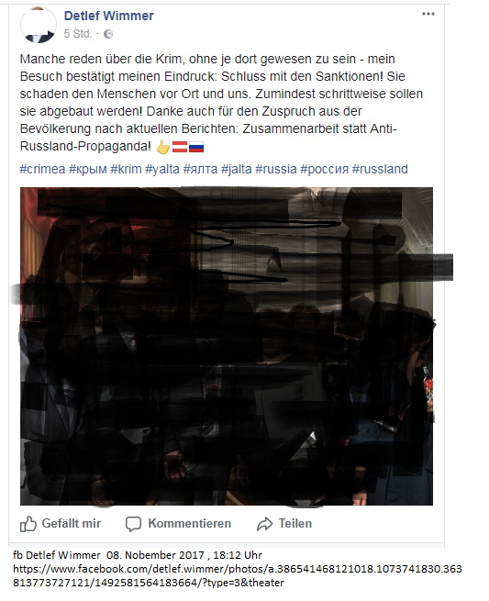Click the 5 Std. timestamp
The width and height of the screenshot is (489, 601).
point(78,34)
